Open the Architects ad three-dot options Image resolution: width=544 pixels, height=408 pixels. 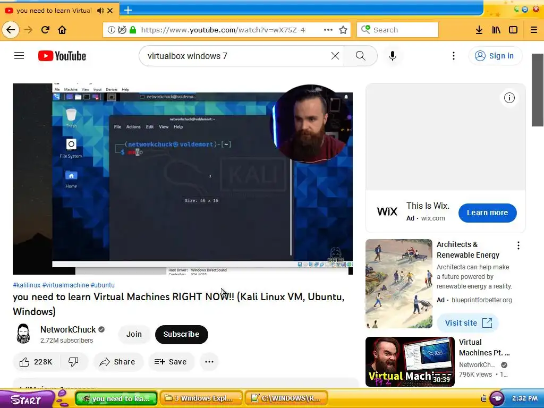pyautogui.click(x=518, y=245)
